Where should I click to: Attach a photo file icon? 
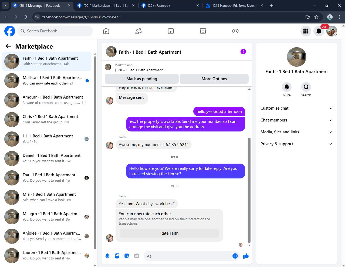pyautogui.click(x=117, y=256)
